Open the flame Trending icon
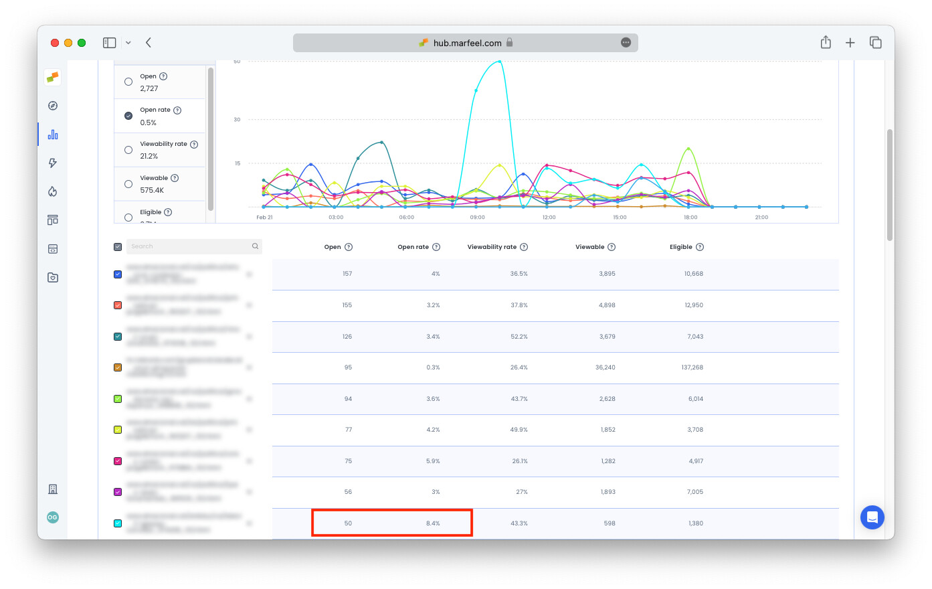 [52, 191]
